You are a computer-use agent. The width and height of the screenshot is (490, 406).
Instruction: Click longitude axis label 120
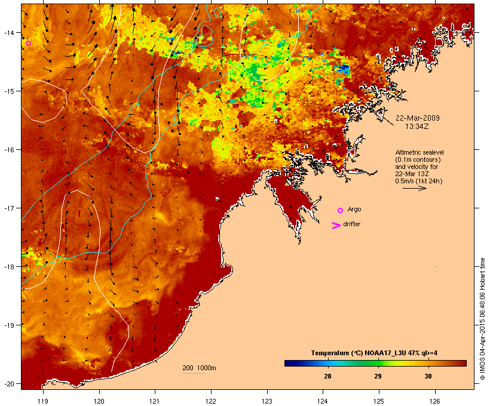coord(99,401)
